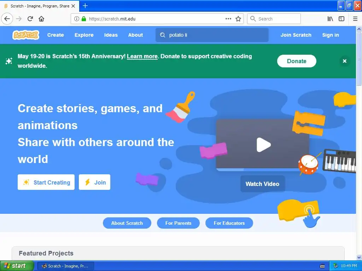This screenshot has width=362, height=271.
Task: Click the Join button with lightning icon
Action: 95,182
